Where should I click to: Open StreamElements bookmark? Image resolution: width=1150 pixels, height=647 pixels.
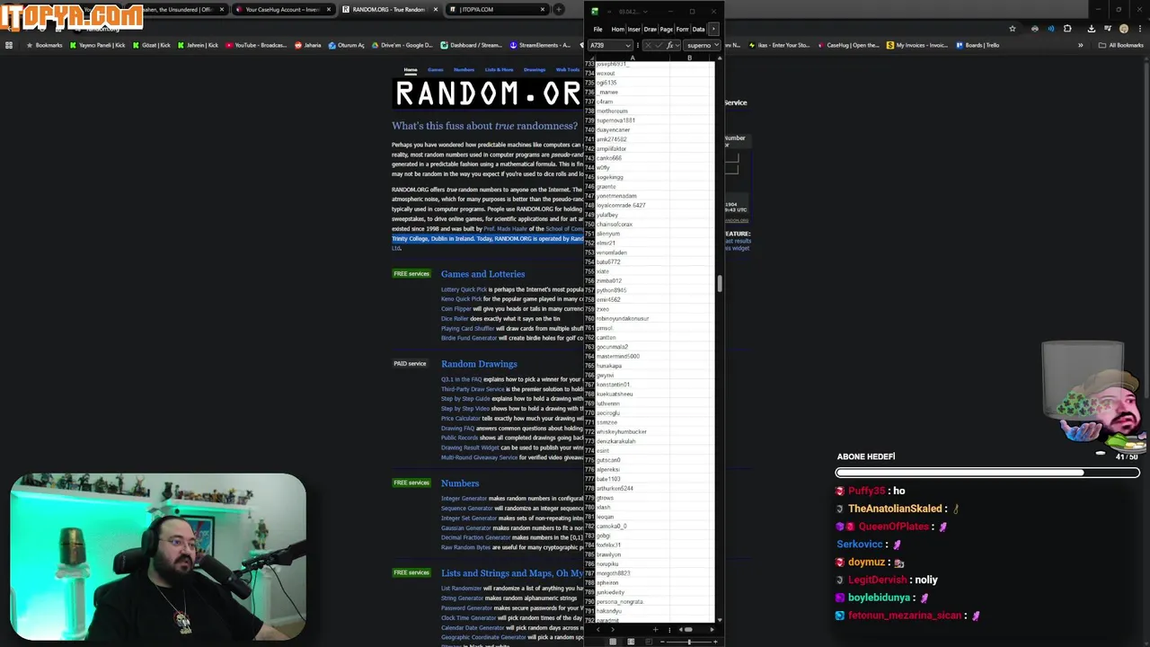coord(540,45)
